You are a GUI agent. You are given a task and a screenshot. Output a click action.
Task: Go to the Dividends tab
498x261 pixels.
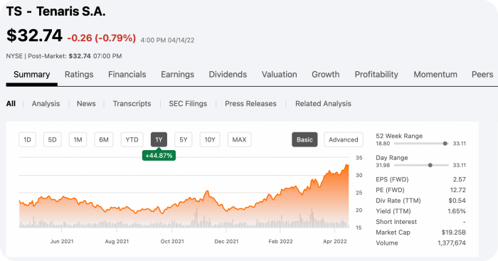pyautogui.click(x=228, y=74)
